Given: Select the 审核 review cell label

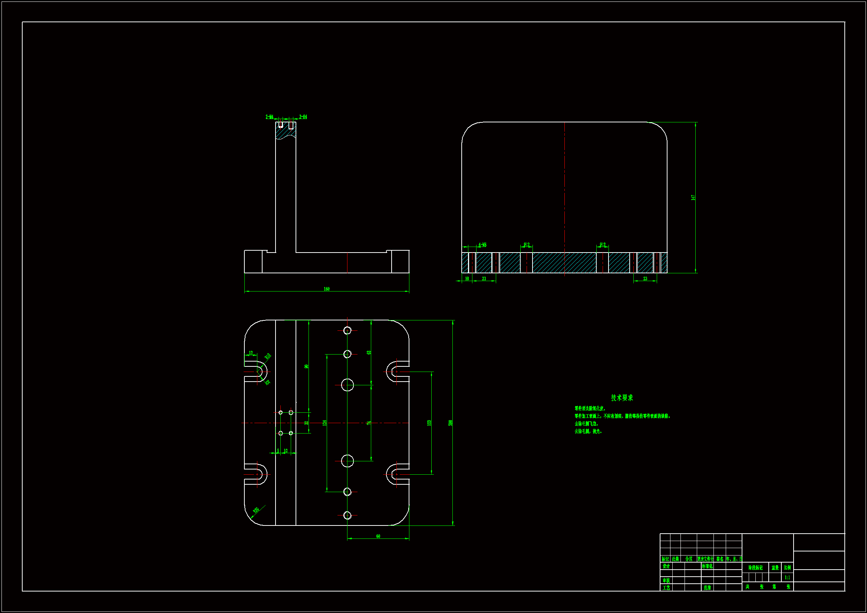Looking at the screenshot, I should click(666, 580).
